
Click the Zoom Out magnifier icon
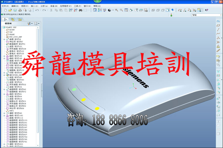tap(121, 10)
